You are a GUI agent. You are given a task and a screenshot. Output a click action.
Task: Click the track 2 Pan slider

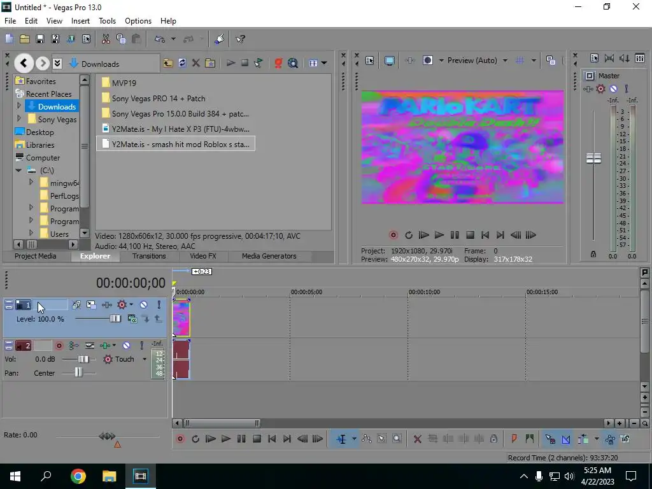coord(78,372)
